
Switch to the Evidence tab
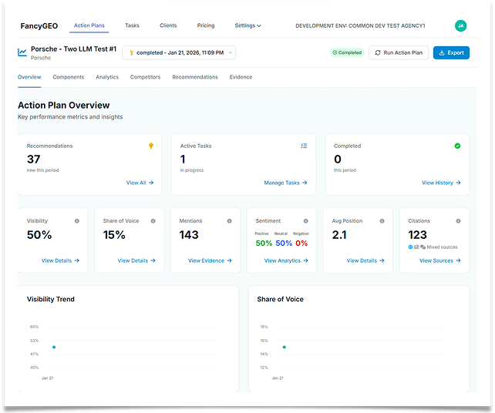point(241,77)
